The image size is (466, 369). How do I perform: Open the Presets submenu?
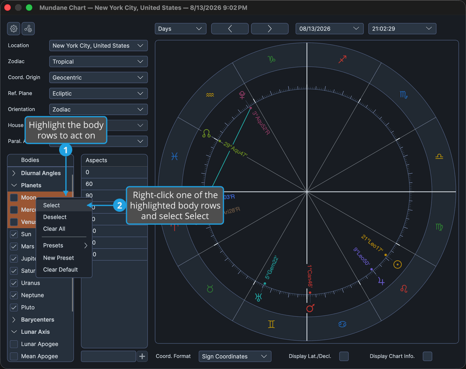pyautogui.click(x=64, y=246)
